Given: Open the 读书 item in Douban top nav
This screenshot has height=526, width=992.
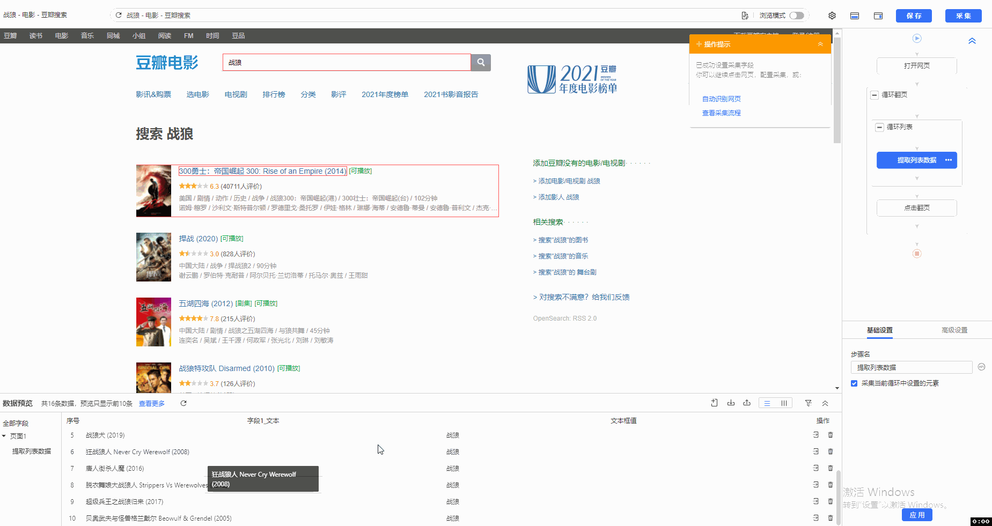Looking at the screenshot, I should point(36,36).
